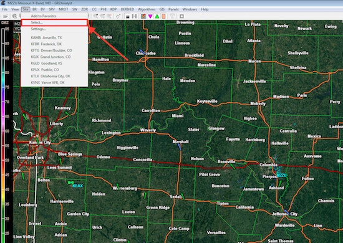Click the MZZU radar site label on map
Screen dimensions: 343x243
281,175
